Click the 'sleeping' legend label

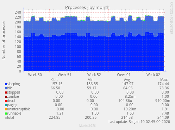point(13,84)
